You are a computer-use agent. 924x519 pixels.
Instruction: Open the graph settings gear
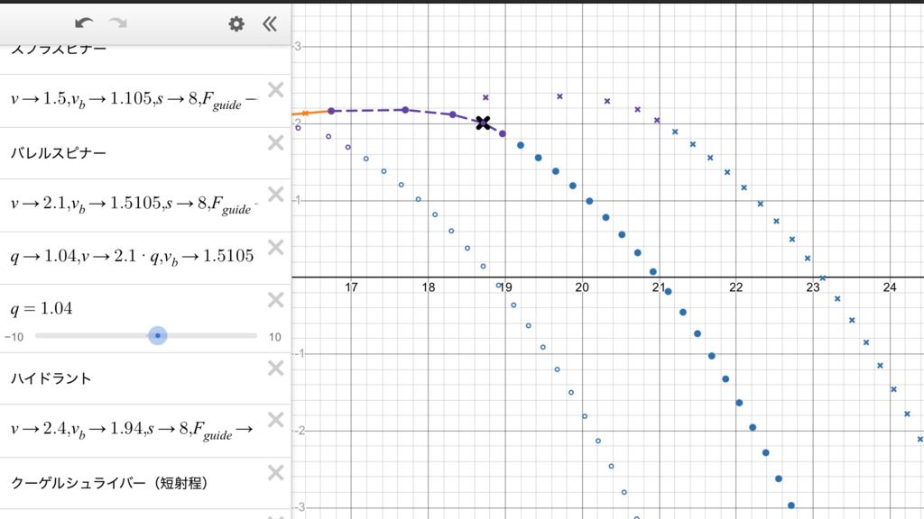[236, 23]
